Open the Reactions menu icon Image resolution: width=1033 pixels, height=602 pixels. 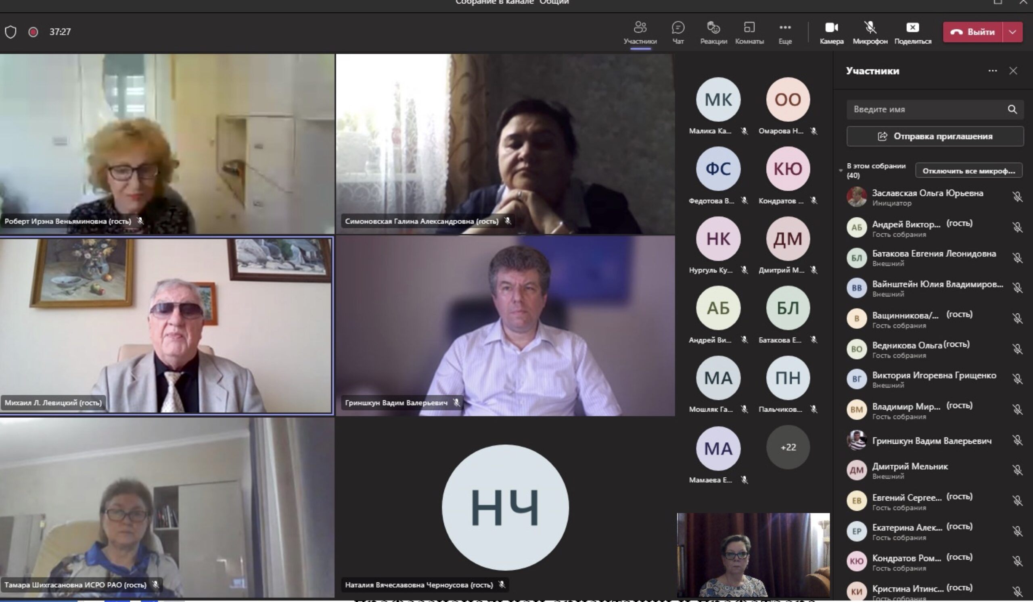tap(713, 28)
